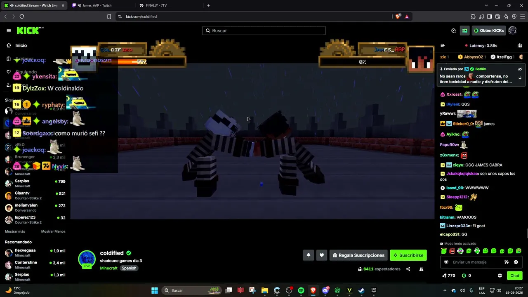Click the Suscribirse button
The width and height of the screenshot is (528, 297).
pyautogui.click(x=408, y=255)
